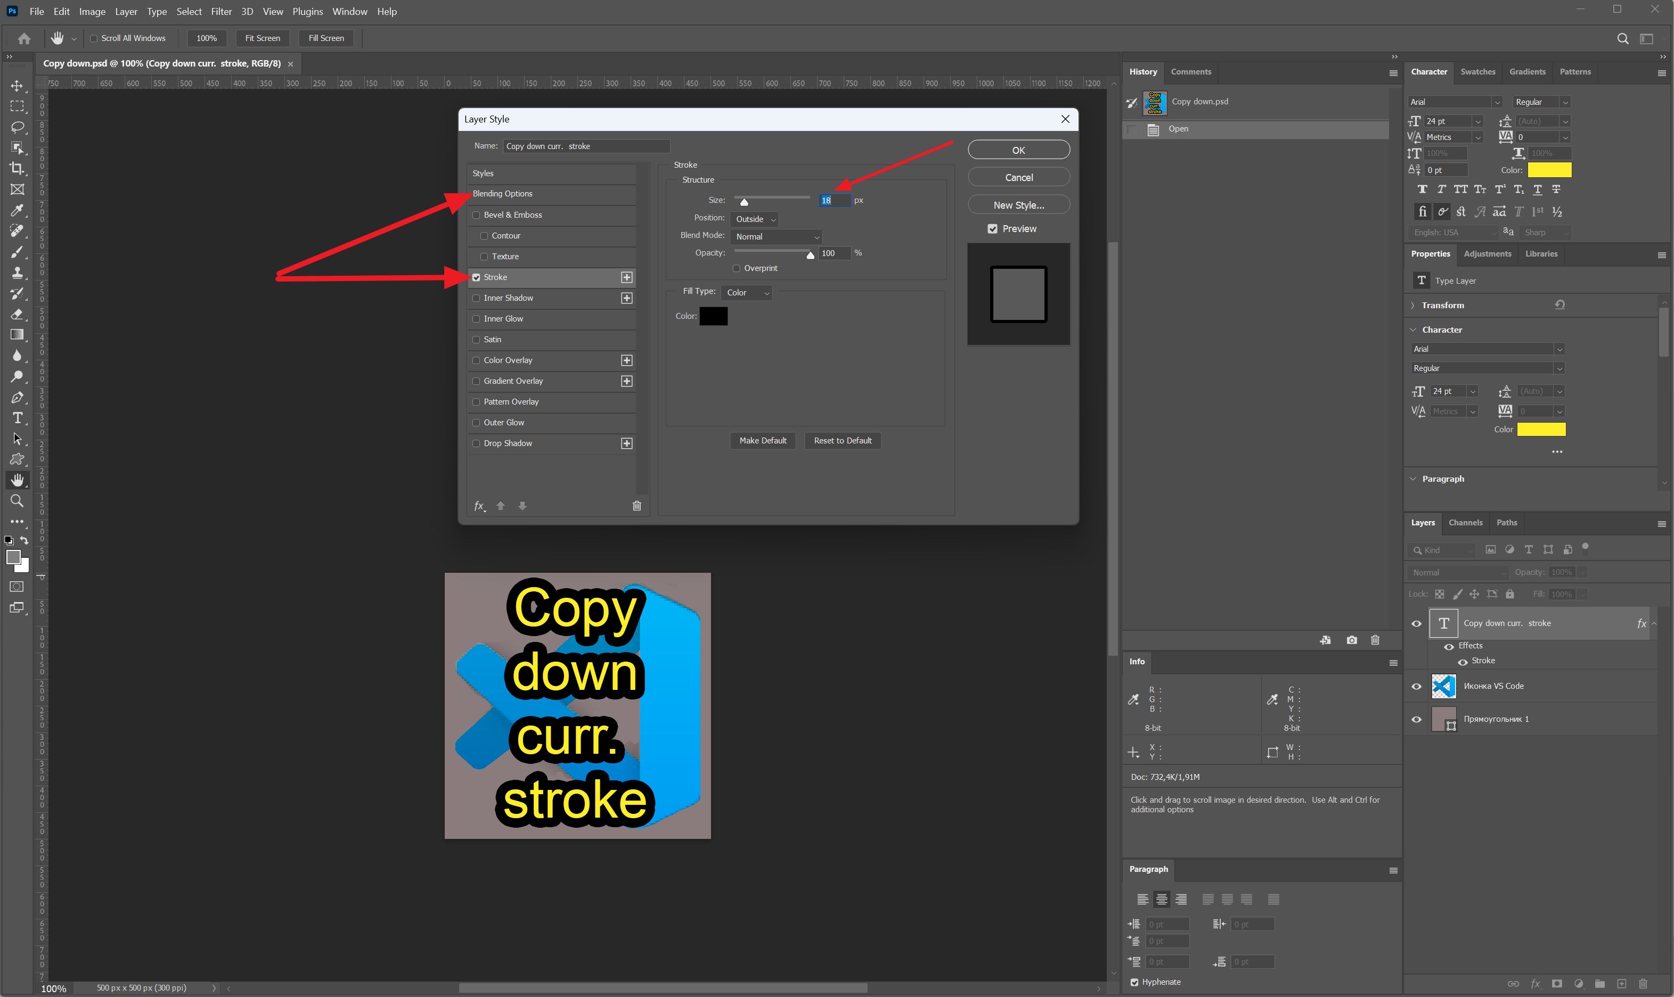
Task: Reset Transform in Properties panel
Action: pyautogui.click(x=1560, y=305)
